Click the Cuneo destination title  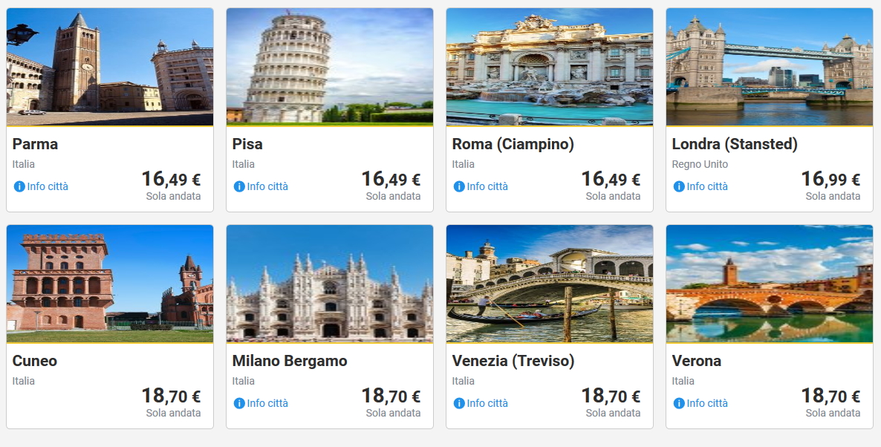35,361
